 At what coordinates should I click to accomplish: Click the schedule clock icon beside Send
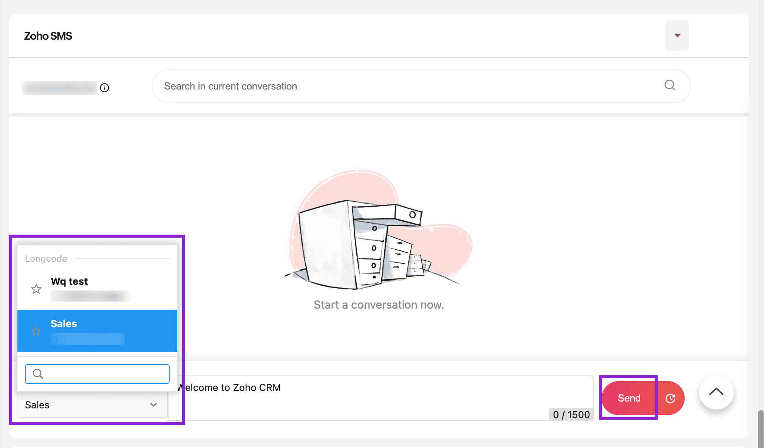(x=670, y=398)
